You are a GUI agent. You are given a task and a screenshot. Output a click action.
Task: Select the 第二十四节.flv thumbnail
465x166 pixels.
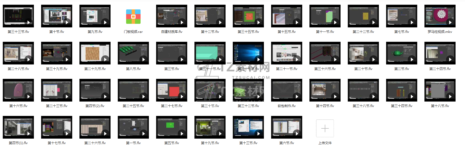(x=440, y=53)
